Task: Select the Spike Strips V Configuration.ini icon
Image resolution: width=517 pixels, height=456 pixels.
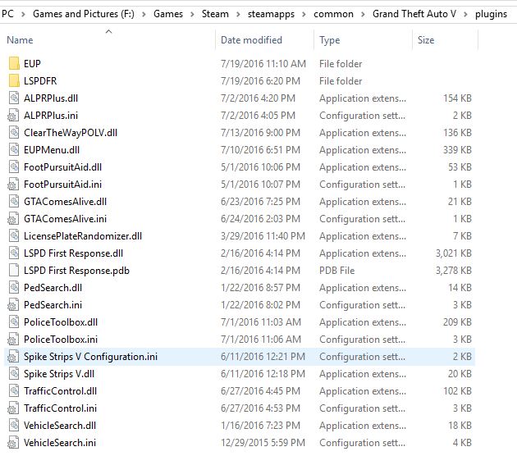Action: (13, 357)
